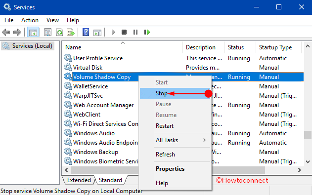Click the Pause Service toolbar icon
This screenshot has height=195, width=312.
pos(135,32)
